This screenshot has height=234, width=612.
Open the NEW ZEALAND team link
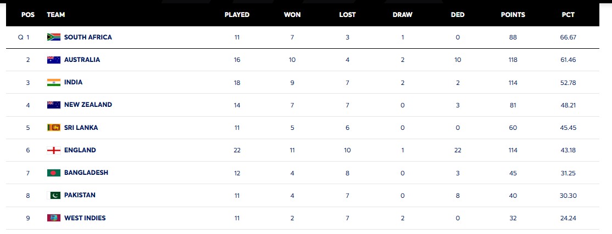click(x=88, y=105)
